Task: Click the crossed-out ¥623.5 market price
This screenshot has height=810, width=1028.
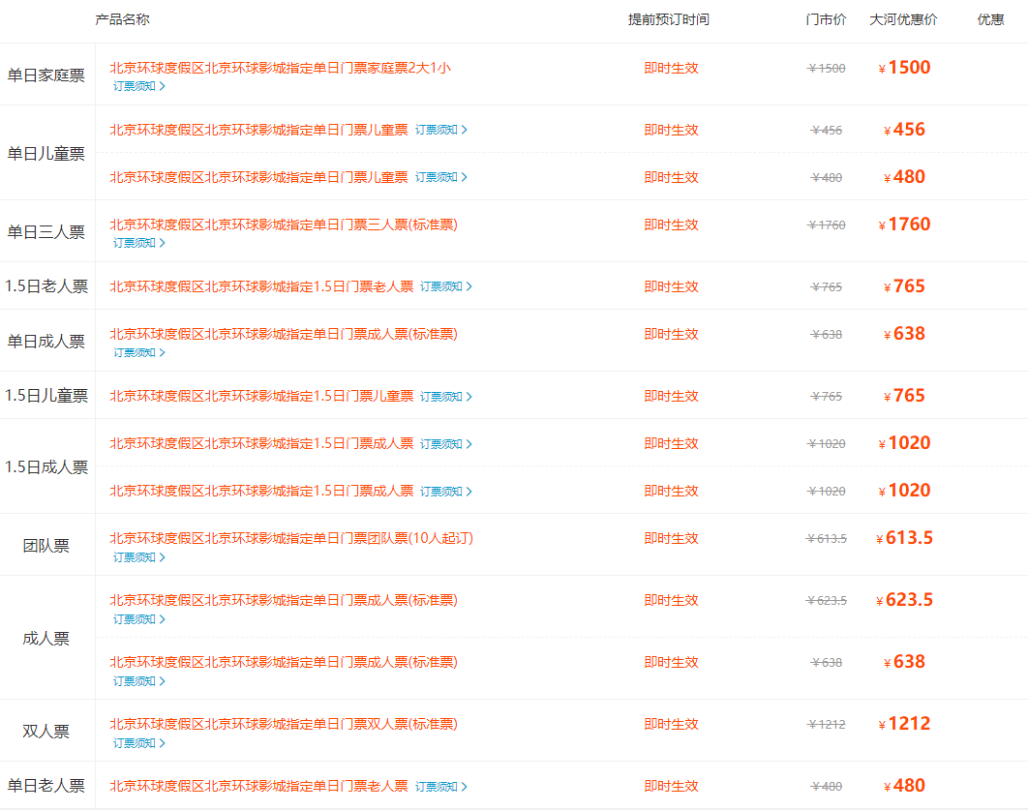Action: (x=826, y=601)
